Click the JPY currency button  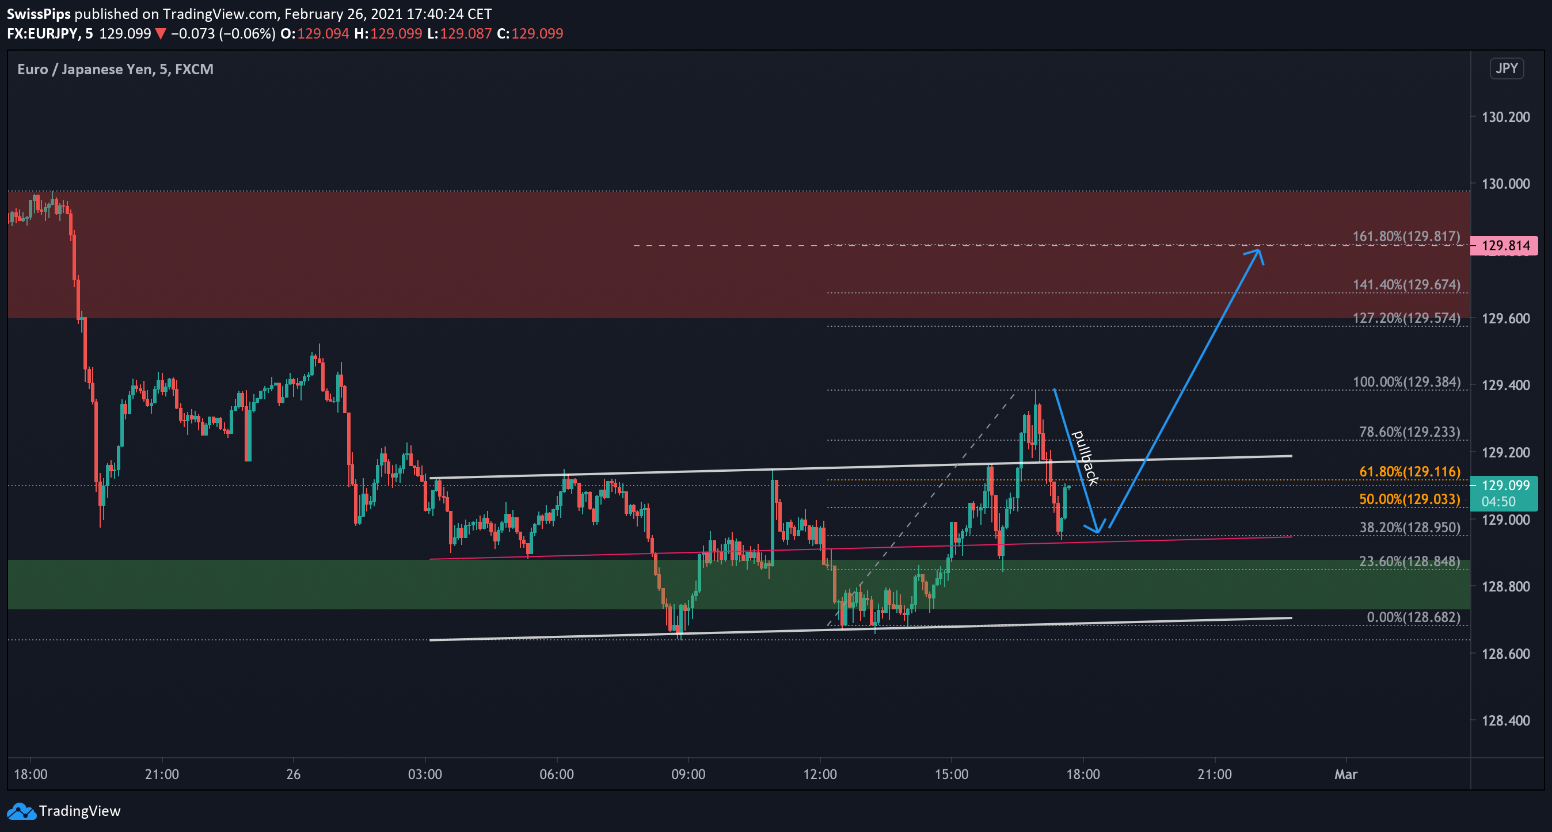pyautogui.click(x=1506, y=68)
